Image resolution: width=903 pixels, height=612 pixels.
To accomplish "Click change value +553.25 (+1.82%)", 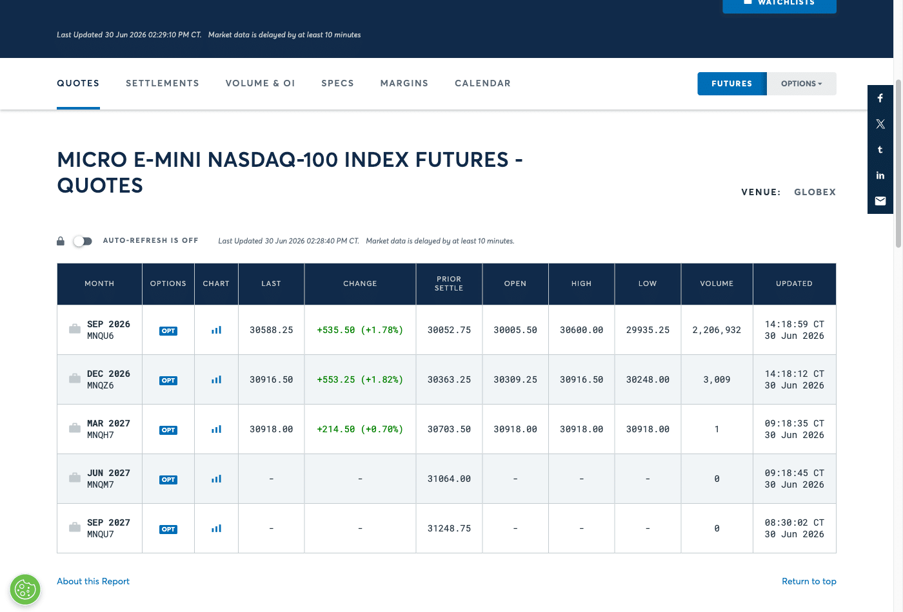I will (x=360, y=379).
